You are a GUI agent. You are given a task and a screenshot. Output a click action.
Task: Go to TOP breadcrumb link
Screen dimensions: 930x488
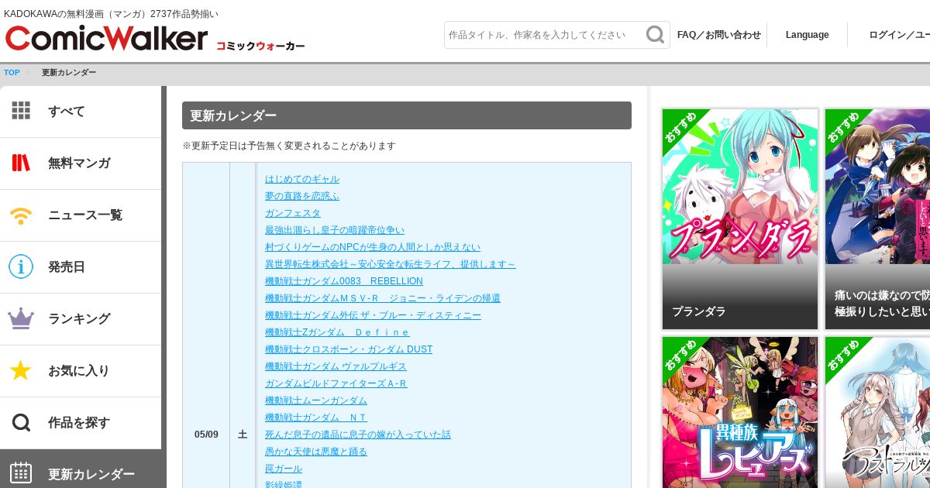[12, 73]
